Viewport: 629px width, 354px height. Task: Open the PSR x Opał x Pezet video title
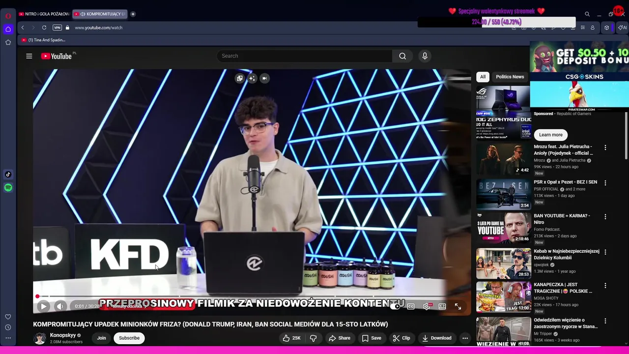pos(565,182)
